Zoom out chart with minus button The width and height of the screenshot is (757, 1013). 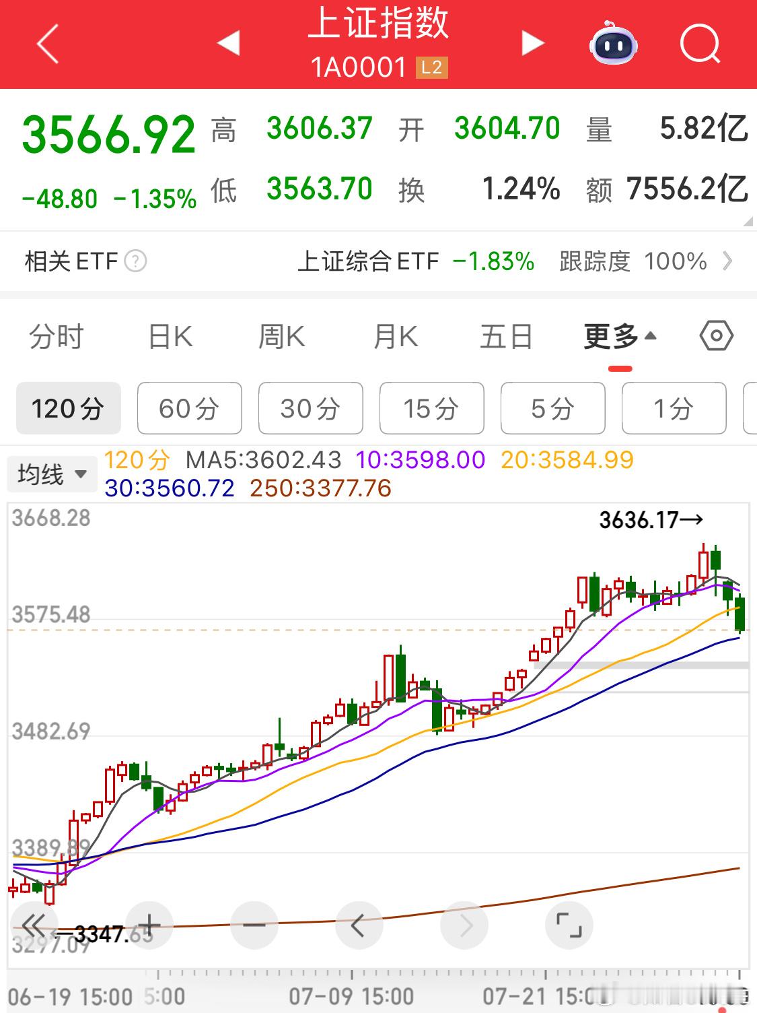coord(254,925)
